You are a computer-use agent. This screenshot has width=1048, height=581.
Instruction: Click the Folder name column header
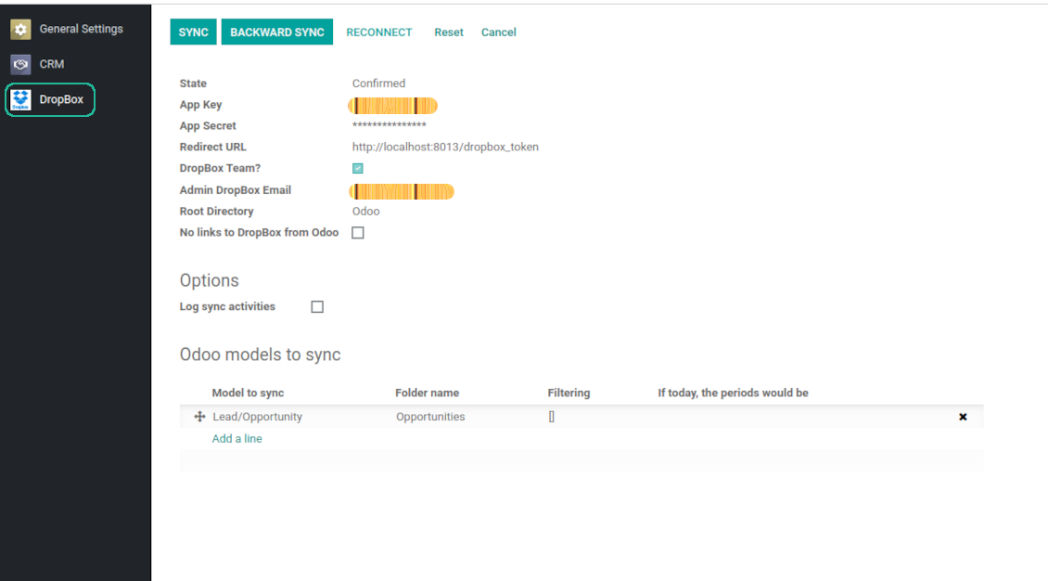click(428, 394)
